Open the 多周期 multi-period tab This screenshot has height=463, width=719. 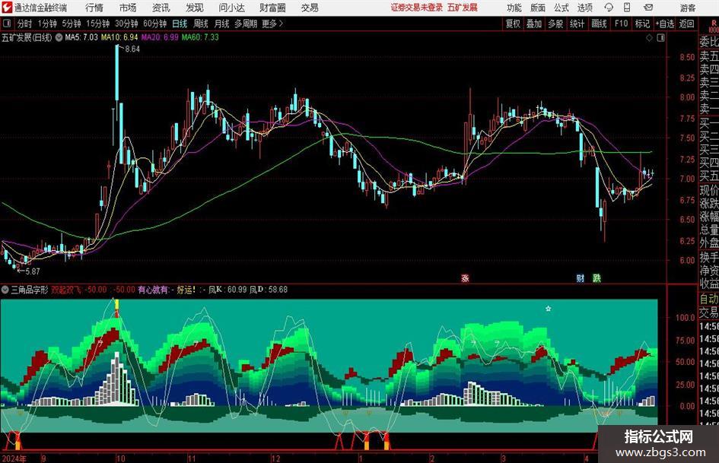tap(245, 24)
